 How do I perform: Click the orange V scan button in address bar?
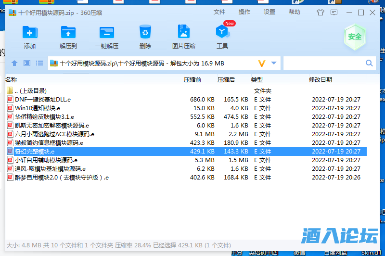(262, 63)
